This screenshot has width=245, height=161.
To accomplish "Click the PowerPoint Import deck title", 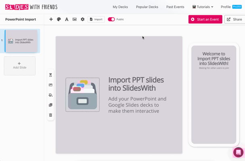I will [x=21, y=19].
